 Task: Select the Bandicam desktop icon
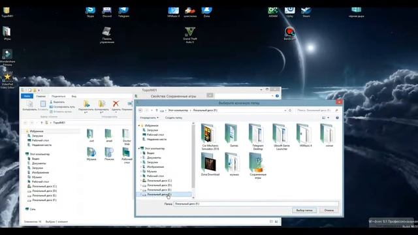point(289,33)
